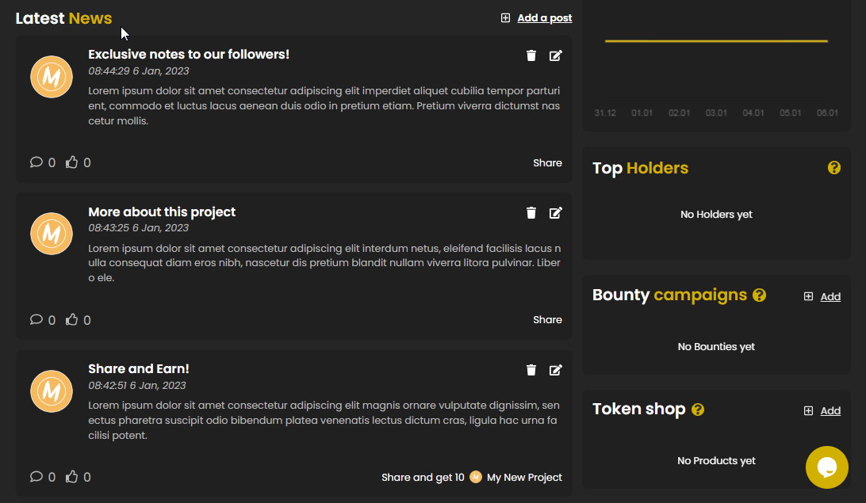Open comments on 'More about this project' post
This screenshot has height=503, width=866.
[x=36, y=320]
